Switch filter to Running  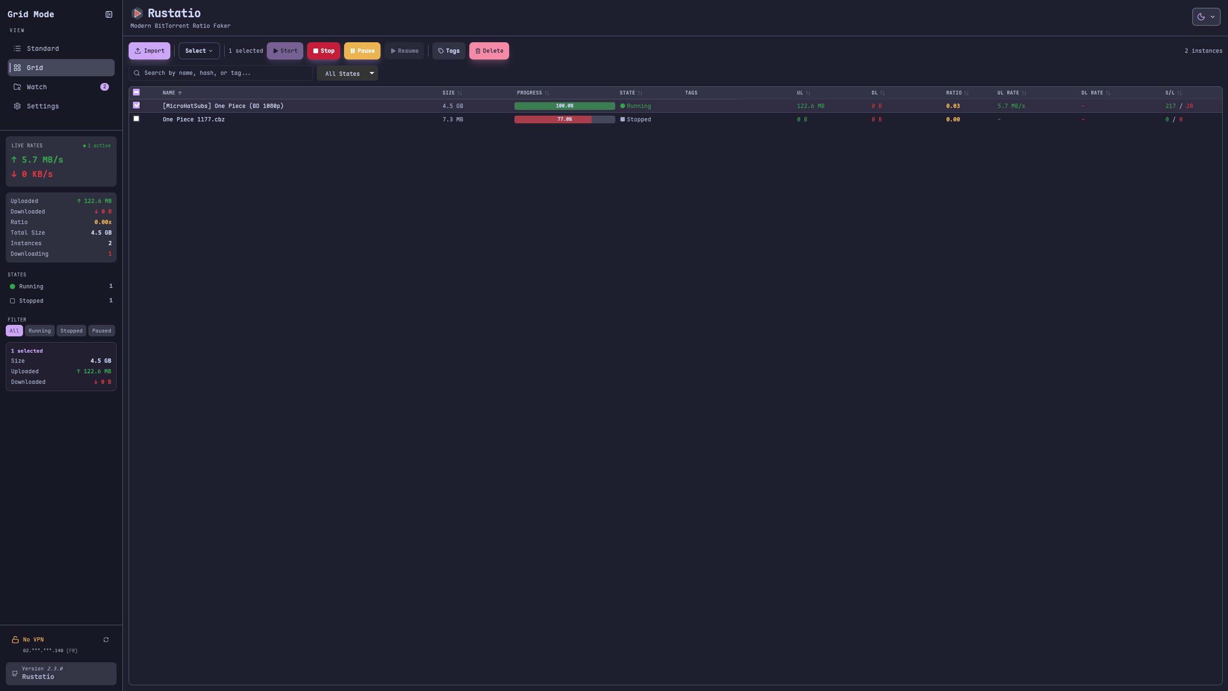[x=39, y=331]
